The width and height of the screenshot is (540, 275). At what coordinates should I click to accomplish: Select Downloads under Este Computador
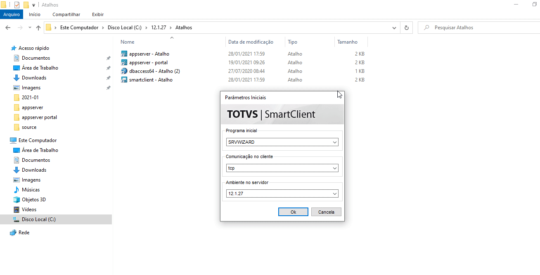34,170
